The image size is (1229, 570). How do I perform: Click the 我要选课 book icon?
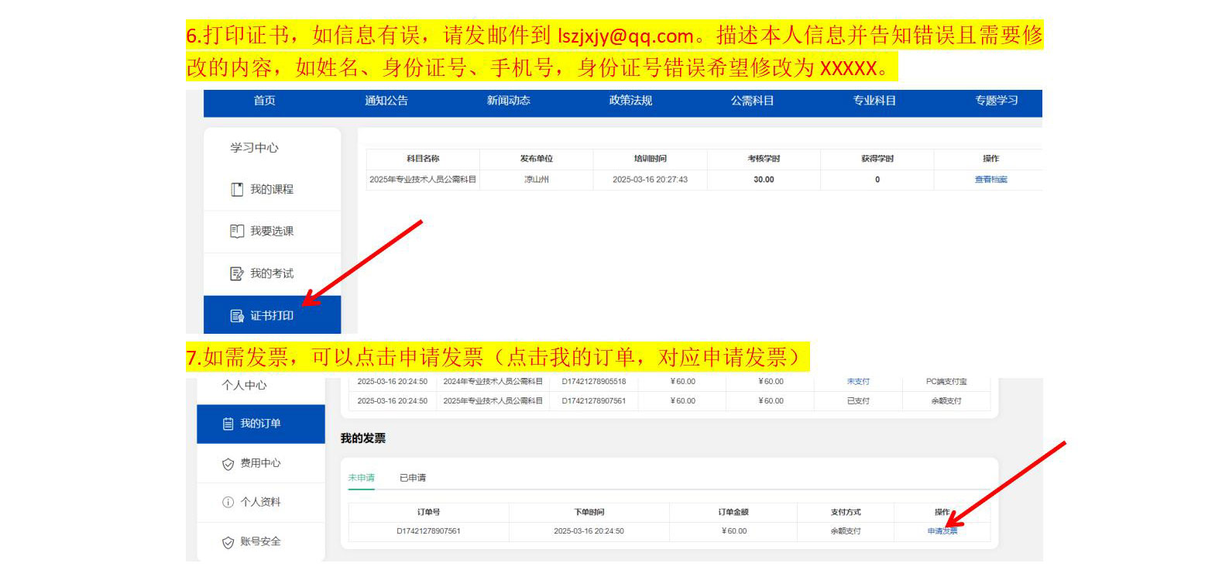pyautogui.click(x=237, y=232)
